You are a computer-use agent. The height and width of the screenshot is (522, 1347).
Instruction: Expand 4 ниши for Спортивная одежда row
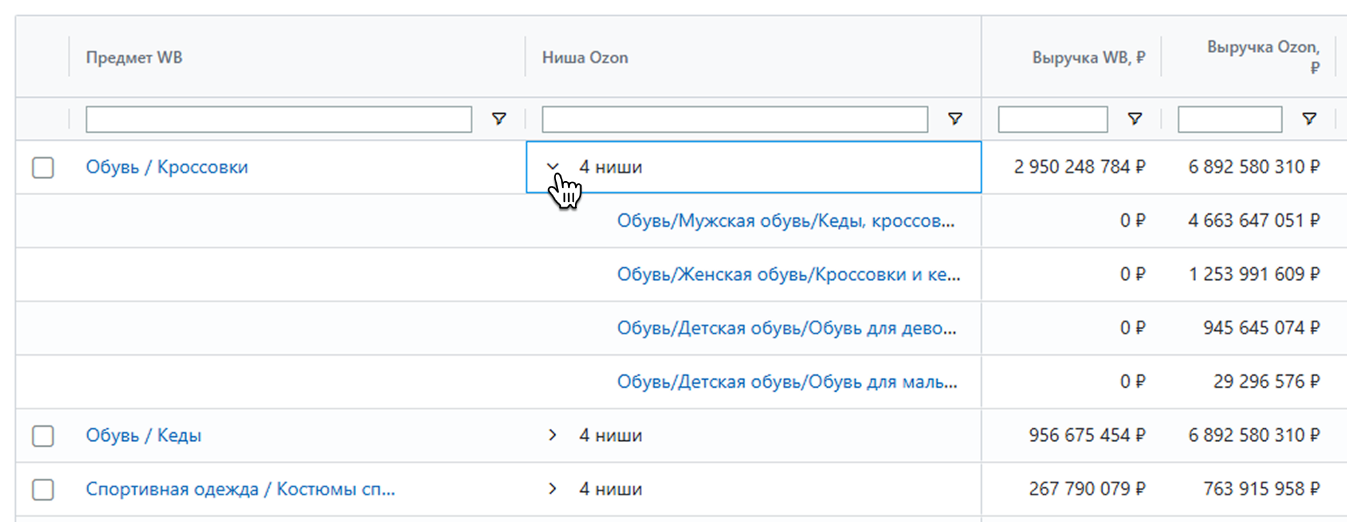pyautogui.click(x=553, y=489)
